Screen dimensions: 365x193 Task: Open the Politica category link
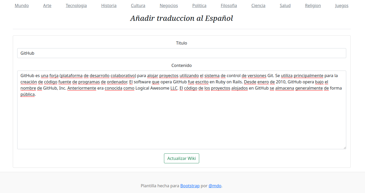coord(199,5)
